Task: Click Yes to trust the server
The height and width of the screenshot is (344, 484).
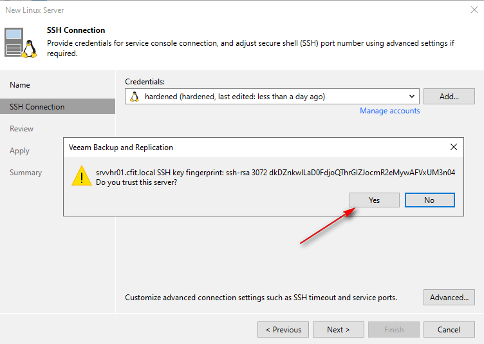Action: 374,200
